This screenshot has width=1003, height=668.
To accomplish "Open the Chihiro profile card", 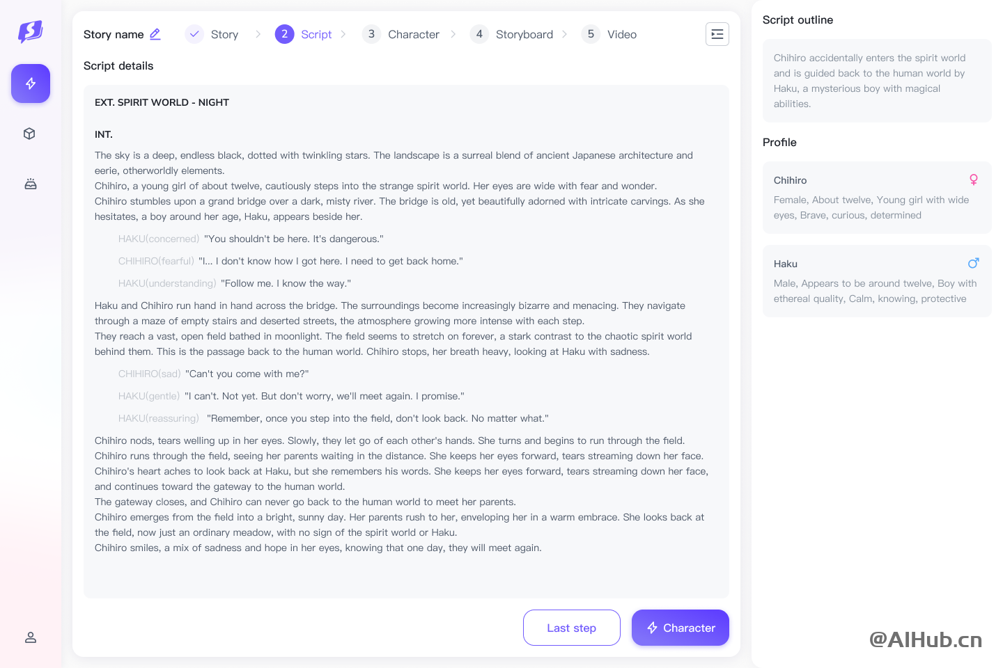I will [x=877, y=198].
